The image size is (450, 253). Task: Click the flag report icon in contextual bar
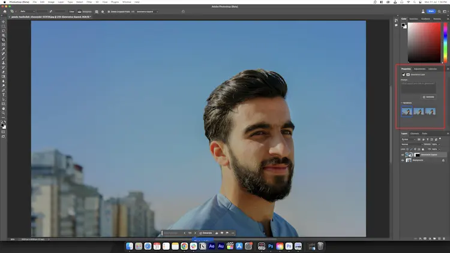coord(227,233)
